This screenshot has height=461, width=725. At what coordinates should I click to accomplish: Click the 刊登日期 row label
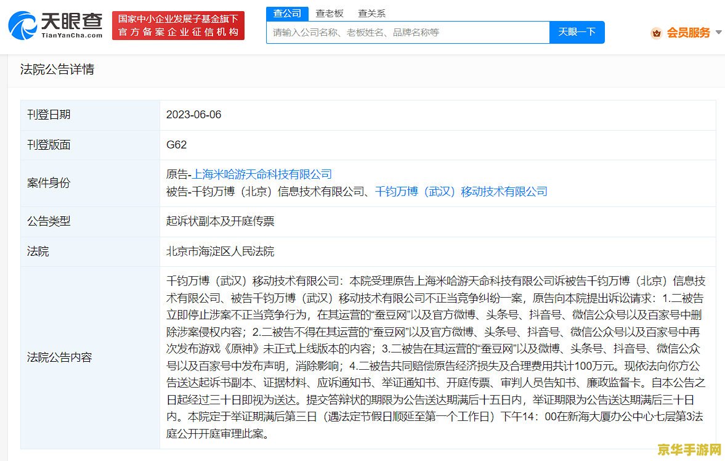click(x=49, y=115)
